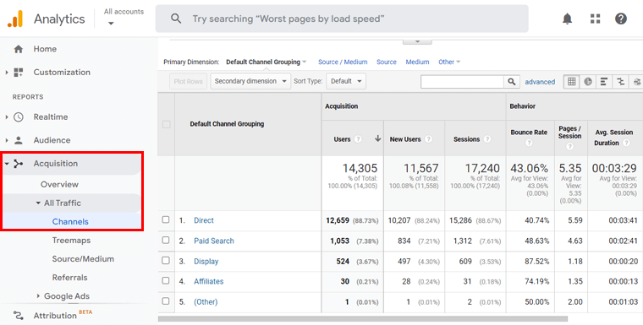Screen dimensions: 643x325
Task: Select Channels under All Traffic
Action: pos(70,221)
